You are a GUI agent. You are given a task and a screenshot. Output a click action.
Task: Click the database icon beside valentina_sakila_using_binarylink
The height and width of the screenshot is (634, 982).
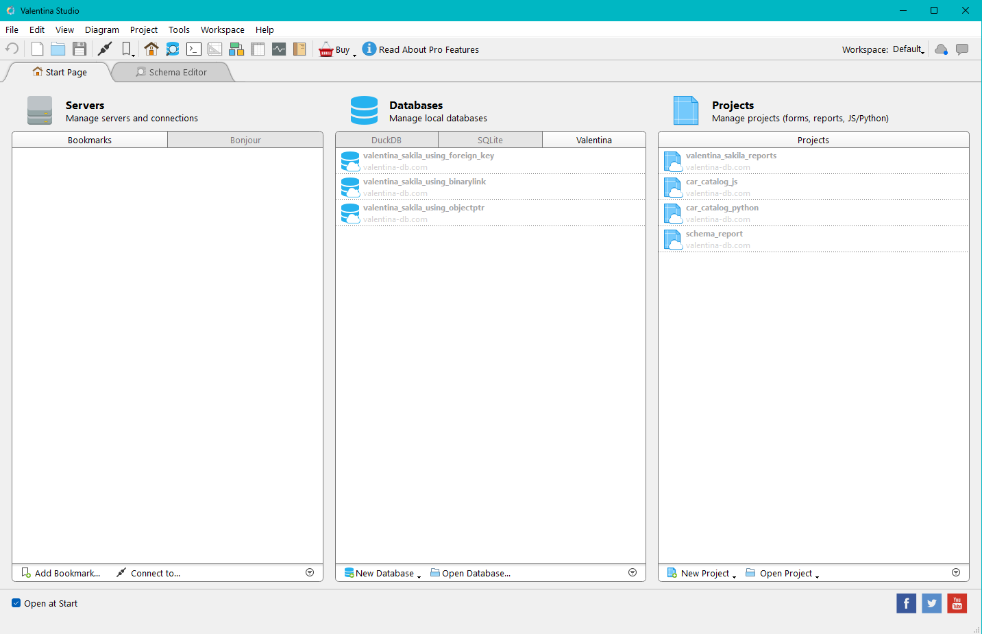coord(350,188)
